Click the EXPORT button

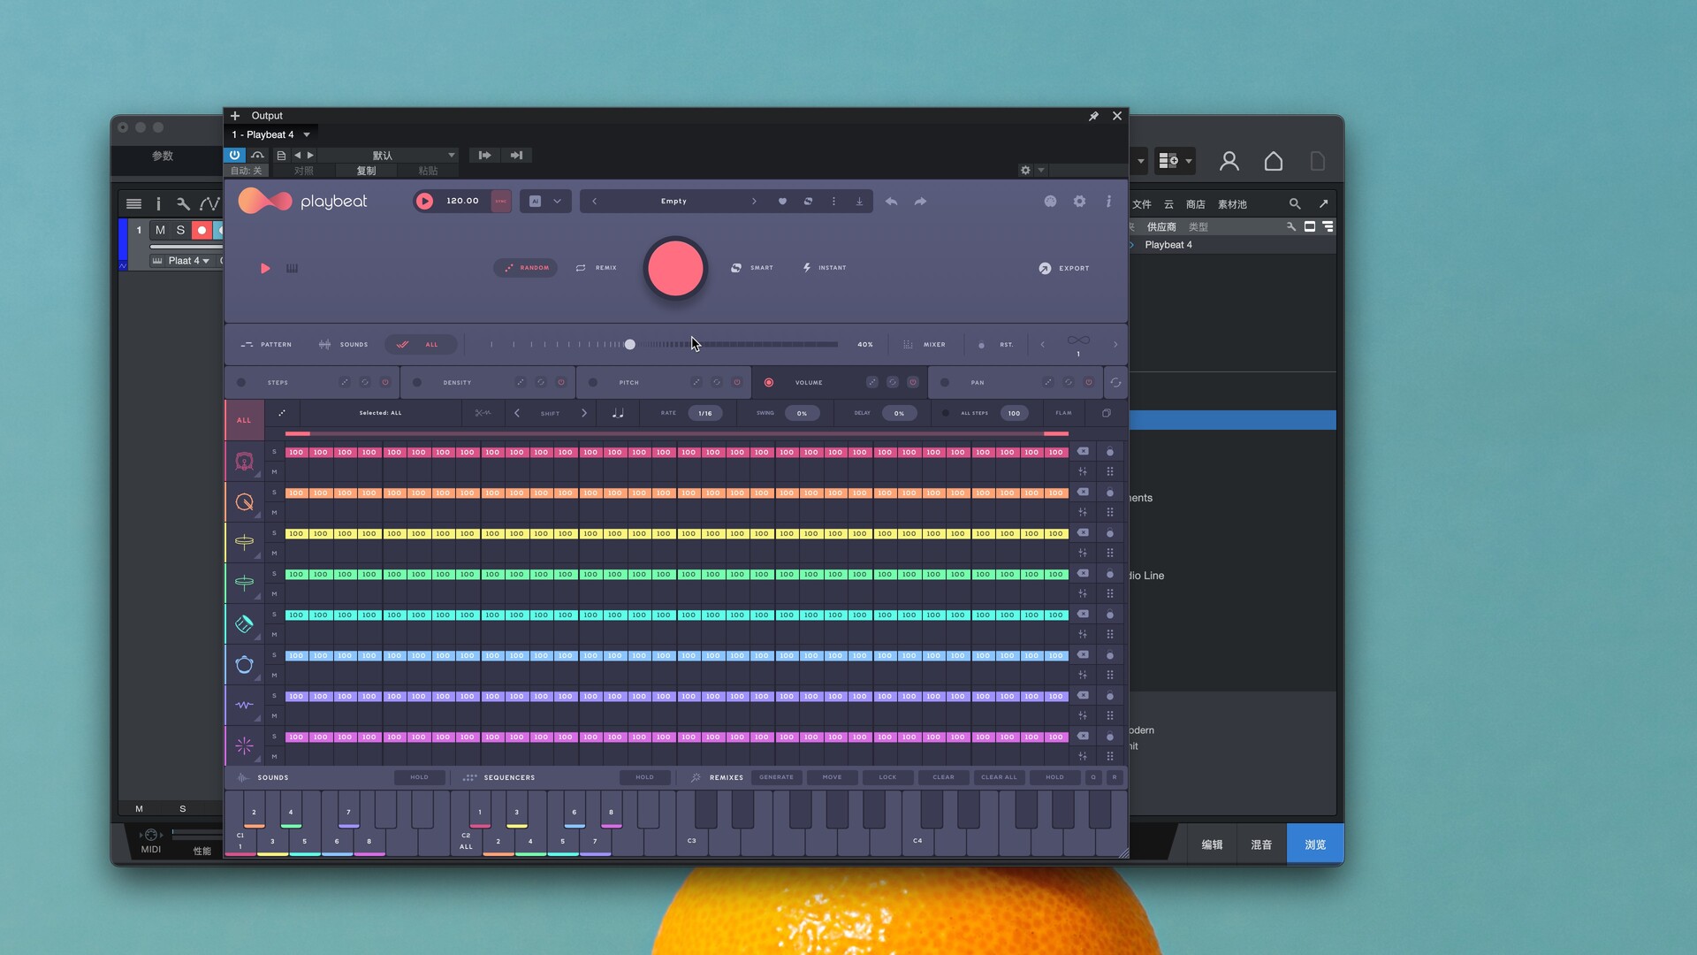tap(1064, 268)
